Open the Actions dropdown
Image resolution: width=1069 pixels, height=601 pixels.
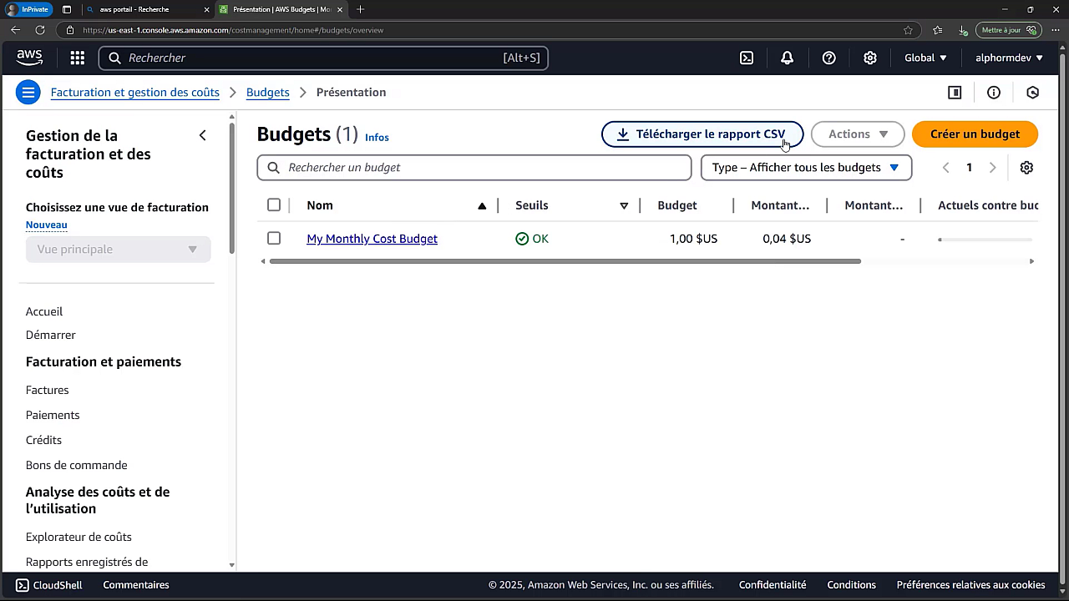tap(857, 134)
